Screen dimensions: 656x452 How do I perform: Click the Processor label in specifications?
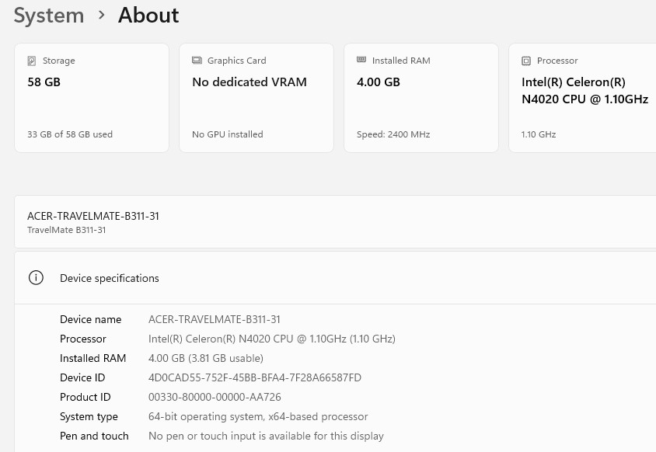click(x=83, y=339)
